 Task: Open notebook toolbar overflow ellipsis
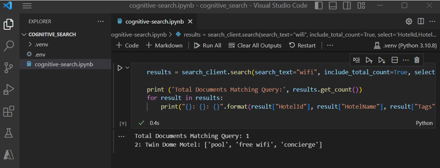pos(330,45)
